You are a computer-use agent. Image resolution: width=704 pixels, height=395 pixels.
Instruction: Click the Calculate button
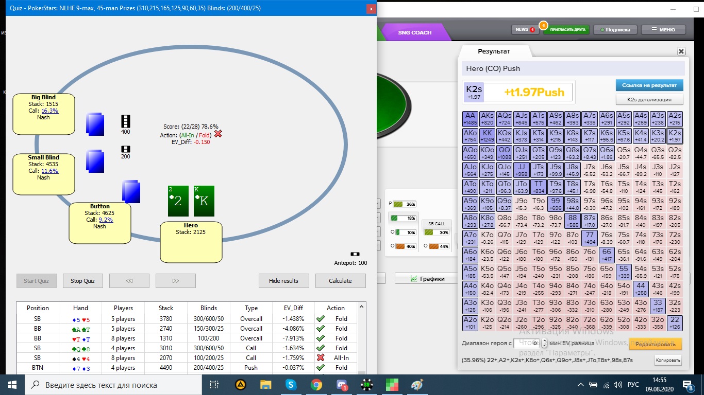340,281
